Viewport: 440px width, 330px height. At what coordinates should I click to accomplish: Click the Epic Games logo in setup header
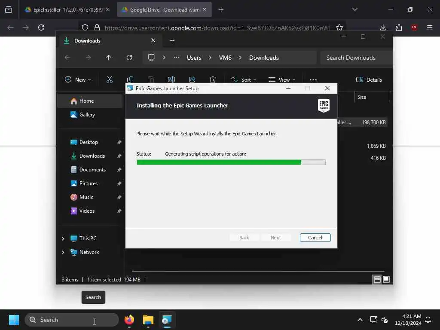pos(324,106)
